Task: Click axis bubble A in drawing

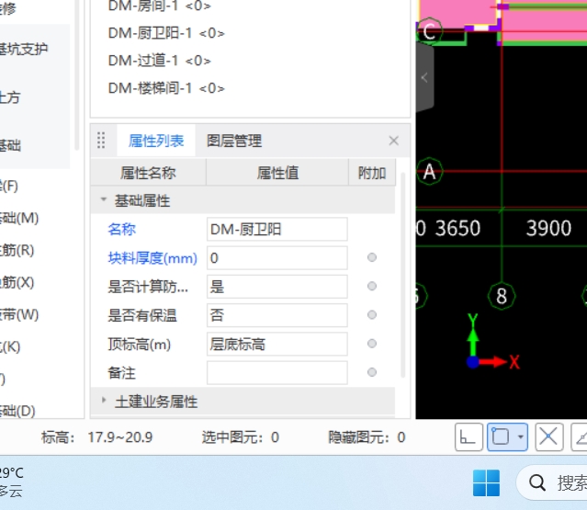Action: (x=429, y=172)
